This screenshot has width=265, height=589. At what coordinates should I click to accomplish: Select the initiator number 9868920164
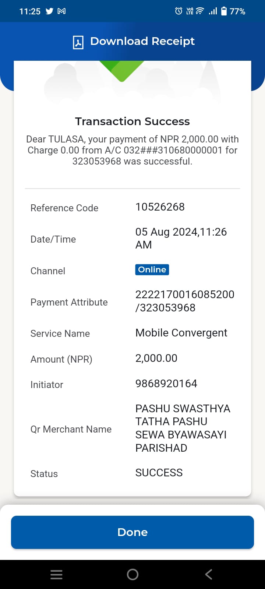click(x=166, y=384)
